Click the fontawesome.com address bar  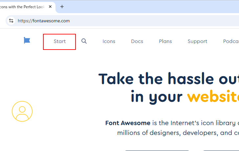122,21
